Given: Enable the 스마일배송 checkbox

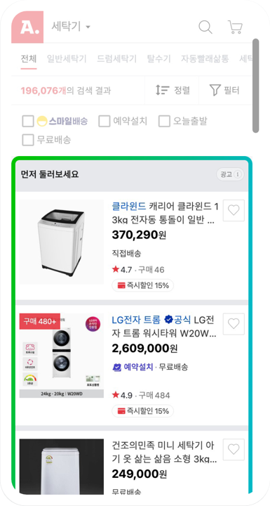Looking at the screenshot, I should [28, 122].
